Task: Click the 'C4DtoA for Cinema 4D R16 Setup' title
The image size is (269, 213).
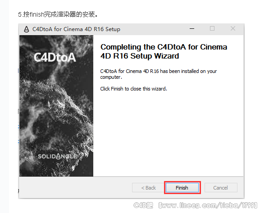Action: tap(76, 29)
